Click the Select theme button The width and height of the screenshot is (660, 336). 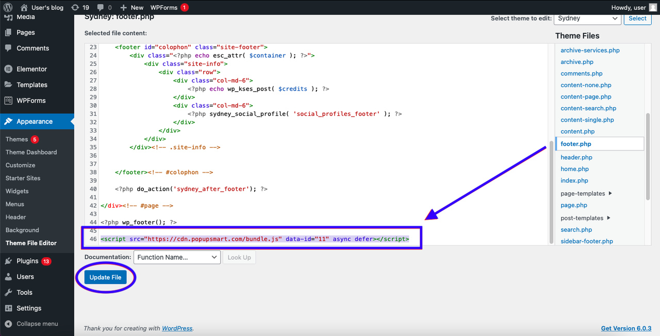click(x=637, y=18)
